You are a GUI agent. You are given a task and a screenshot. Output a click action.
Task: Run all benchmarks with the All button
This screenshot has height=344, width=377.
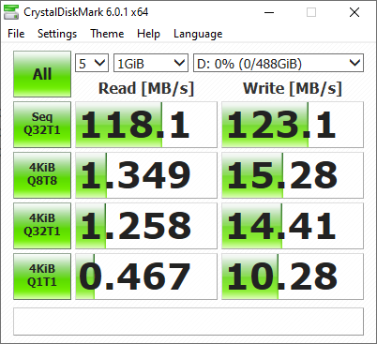(x=42, y=74)
